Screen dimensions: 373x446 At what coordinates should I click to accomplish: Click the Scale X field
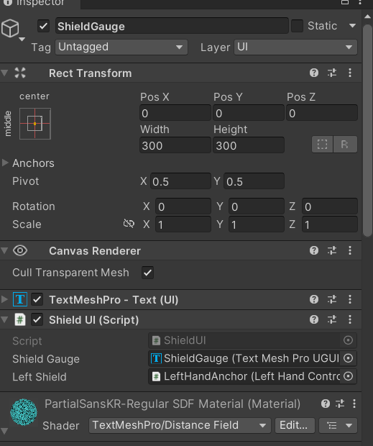pos(183,224)
